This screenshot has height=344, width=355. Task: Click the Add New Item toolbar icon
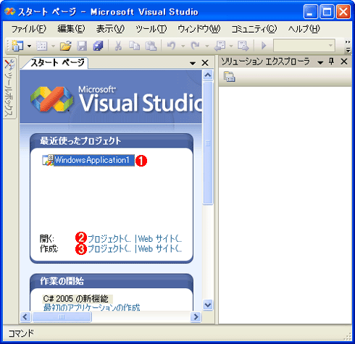42,46
